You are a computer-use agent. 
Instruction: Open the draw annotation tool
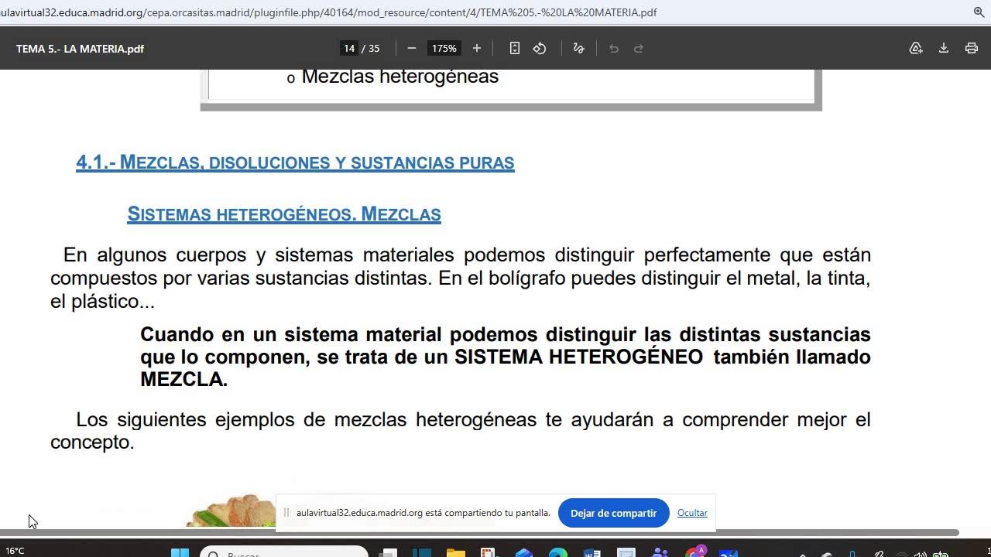pos(578,48)
